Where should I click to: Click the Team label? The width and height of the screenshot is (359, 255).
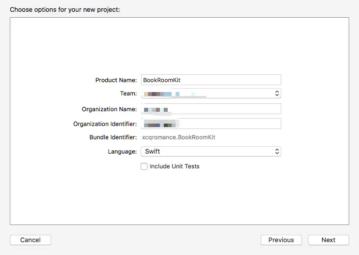(127, 94)
